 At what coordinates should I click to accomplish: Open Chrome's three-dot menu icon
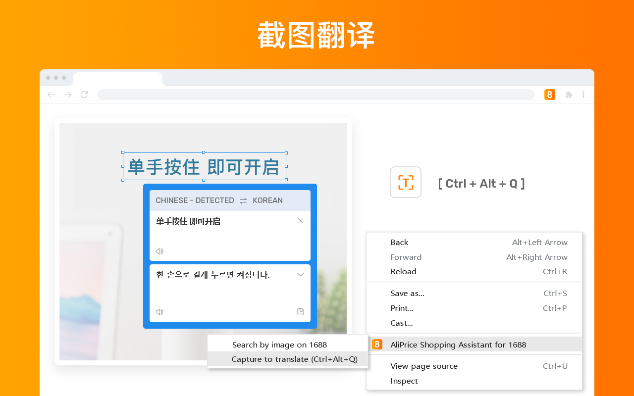583,94
